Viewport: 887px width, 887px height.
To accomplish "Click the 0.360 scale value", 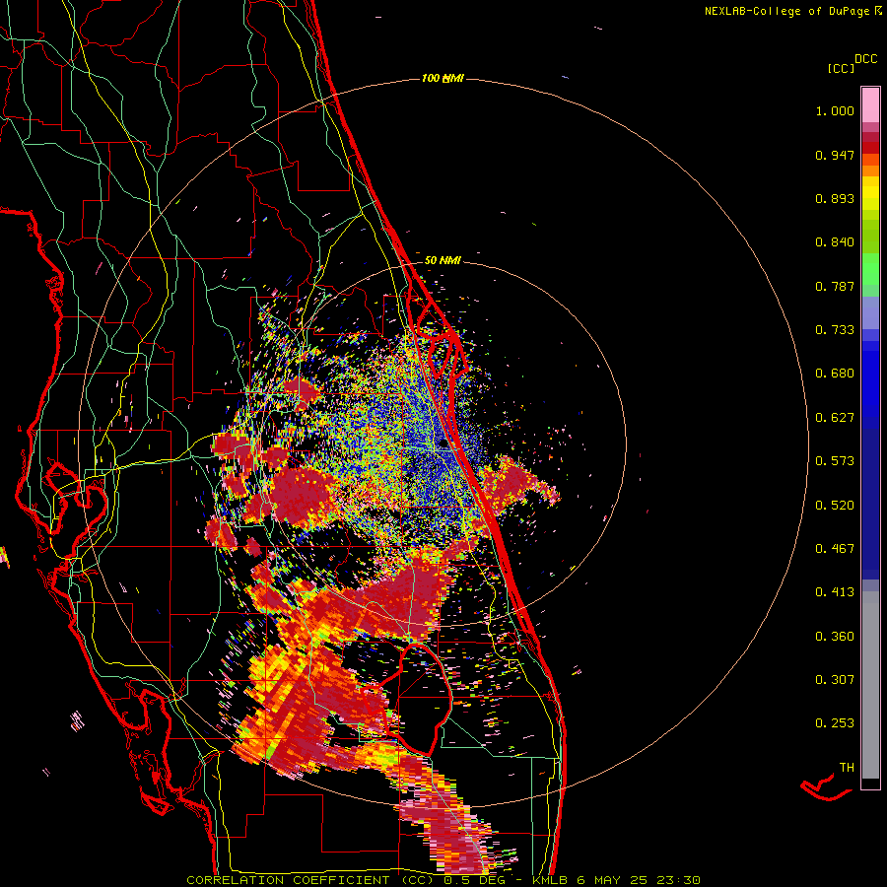I will click(x=835, y=637).
